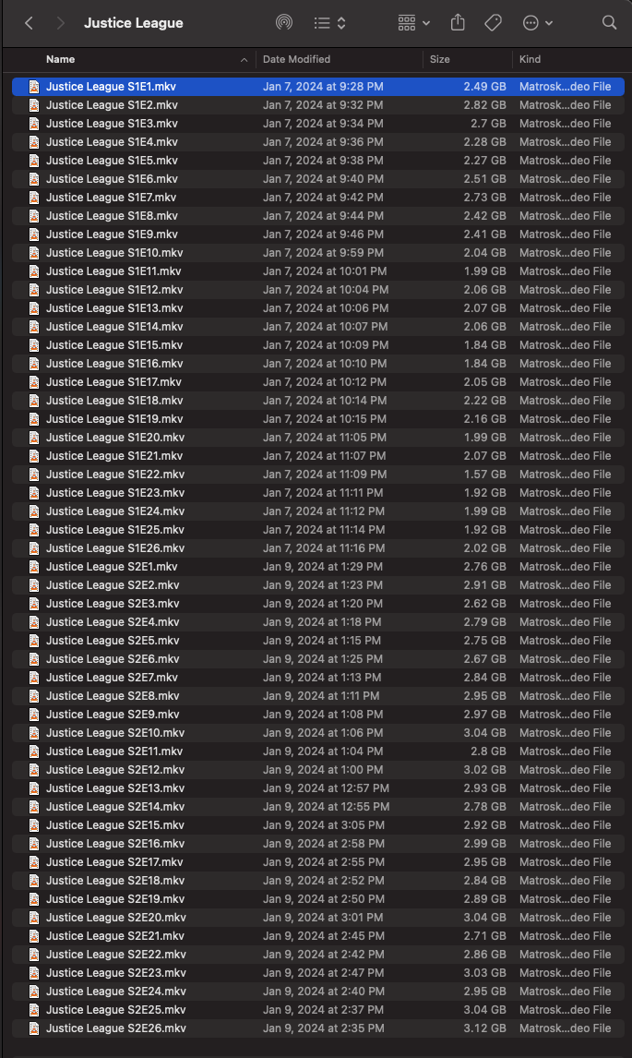Open the Group By options dropdown
Viewport: 632px width, 1058px height.
click(413, 23)
